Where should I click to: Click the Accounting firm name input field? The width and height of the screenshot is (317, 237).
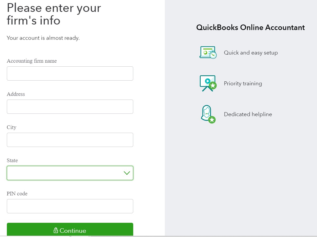(70, 73)
